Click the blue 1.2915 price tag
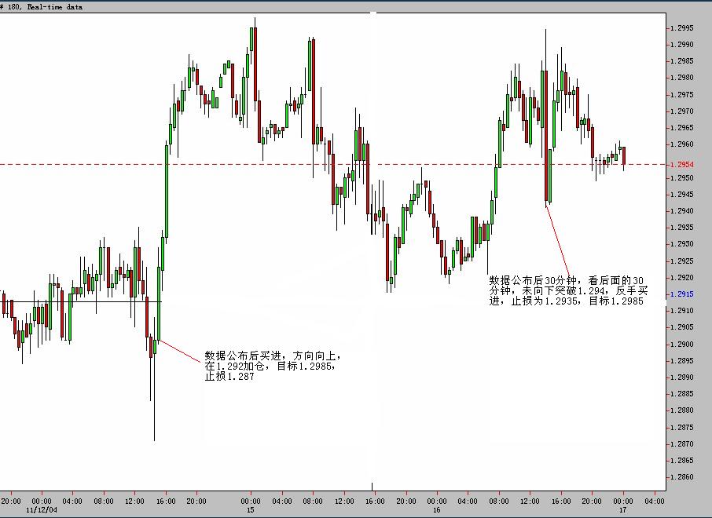The height and width of the screenshot is (518, 712). (682, 294)
